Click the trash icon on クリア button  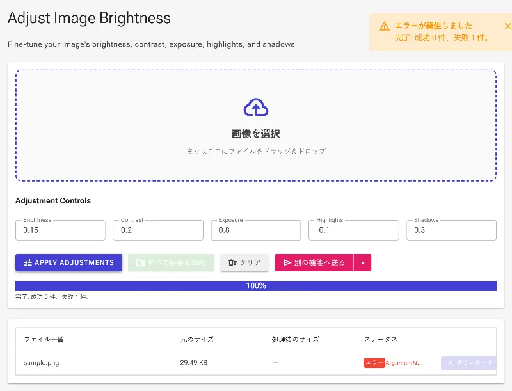point(232,263)
